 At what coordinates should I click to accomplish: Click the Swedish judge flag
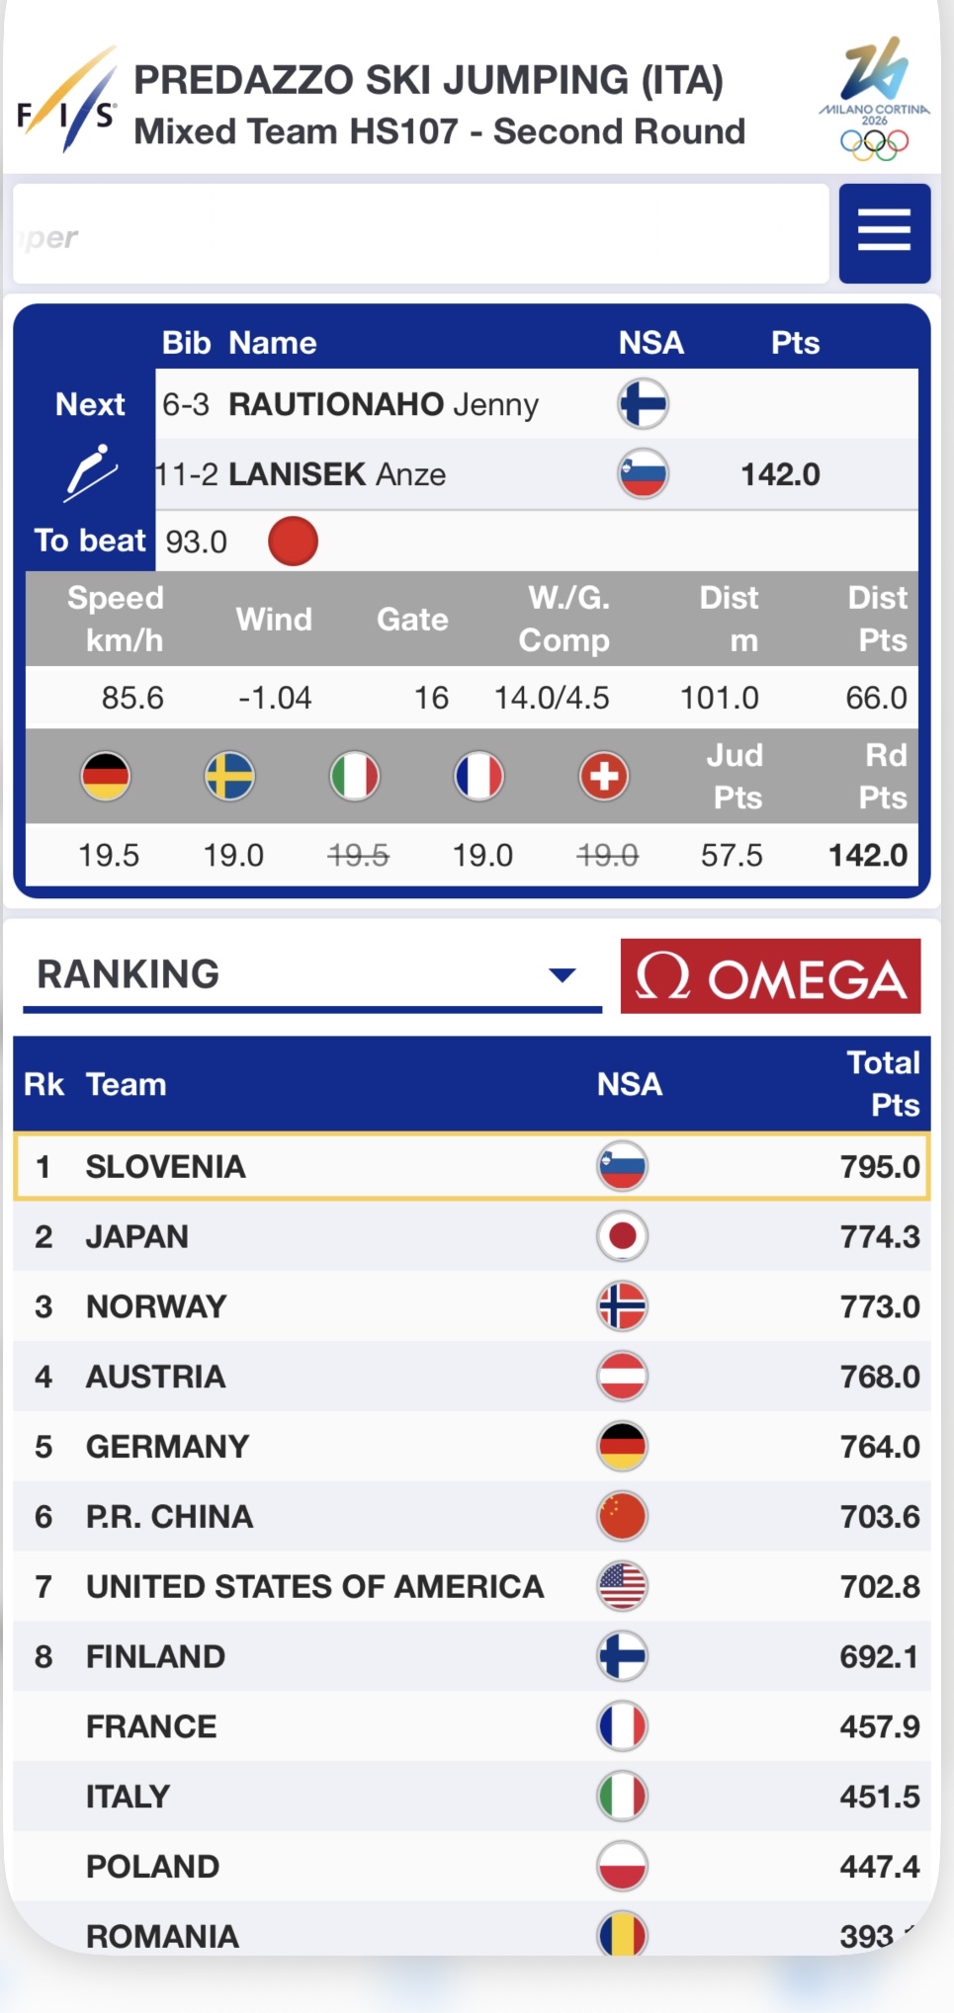pyautogui.click(x=229, y=776)
